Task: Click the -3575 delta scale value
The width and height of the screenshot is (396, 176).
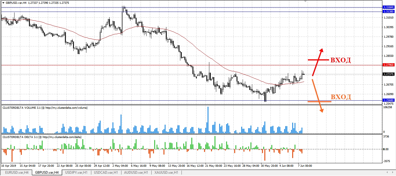Action: click(387, 161)
